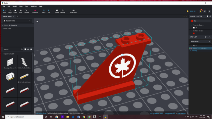Click the camera view icon in viewport
This screenshot has width=212, height=119.
[x=37, y=21]
